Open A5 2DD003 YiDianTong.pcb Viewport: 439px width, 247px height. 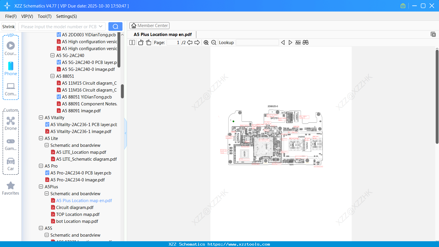click(x=86, y=35)
